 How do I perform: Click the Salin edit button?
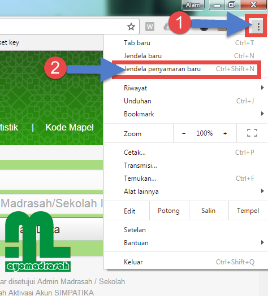pos(208,211)
